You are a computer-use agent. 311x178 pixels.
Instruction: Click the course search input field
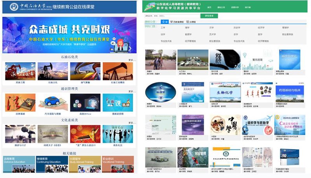(172, 16)
